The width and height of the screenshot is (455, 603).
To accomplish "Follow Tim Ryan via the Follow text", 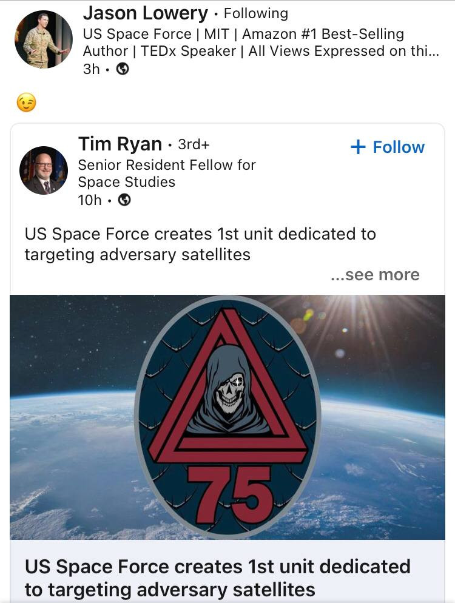I will (x=398, y=147).
